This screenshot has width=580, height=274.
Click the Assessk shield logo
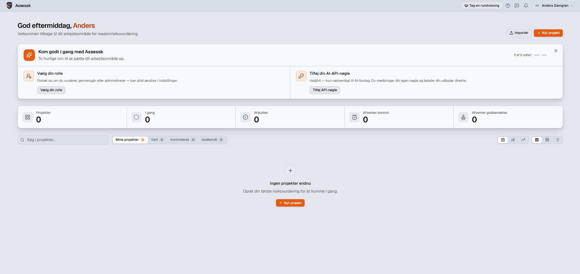9,5
